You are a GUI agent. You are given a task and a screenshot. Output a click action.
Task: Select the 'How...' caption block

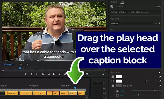[x=64, y=93]
